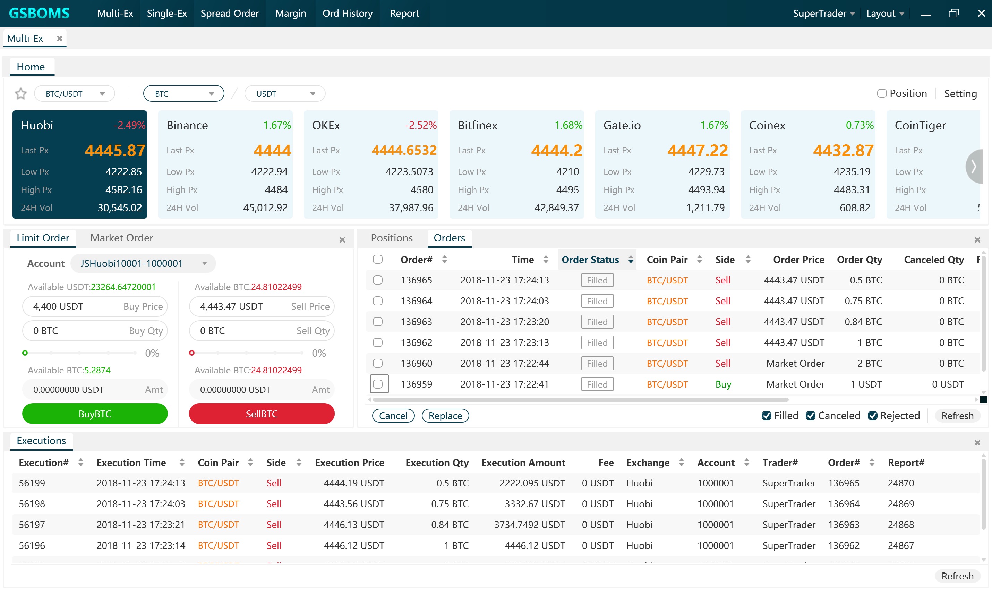Open the SuperTrader user menu
The height and width of the screenshot is (594, 992).
coord(823,13)
